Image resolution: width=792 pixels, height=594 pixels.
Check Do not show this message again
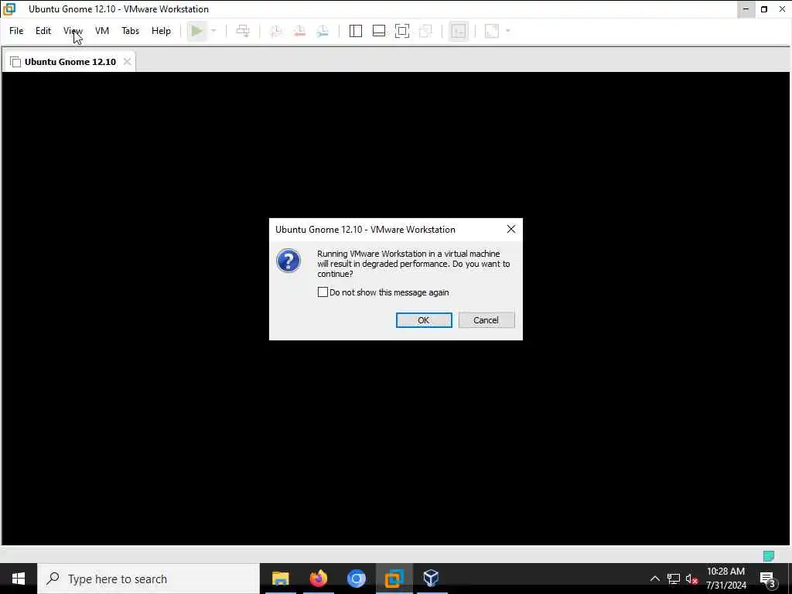(x=323, y=292)
